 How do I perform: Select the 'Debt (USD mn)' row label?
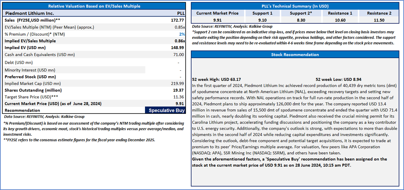(19, 63)
